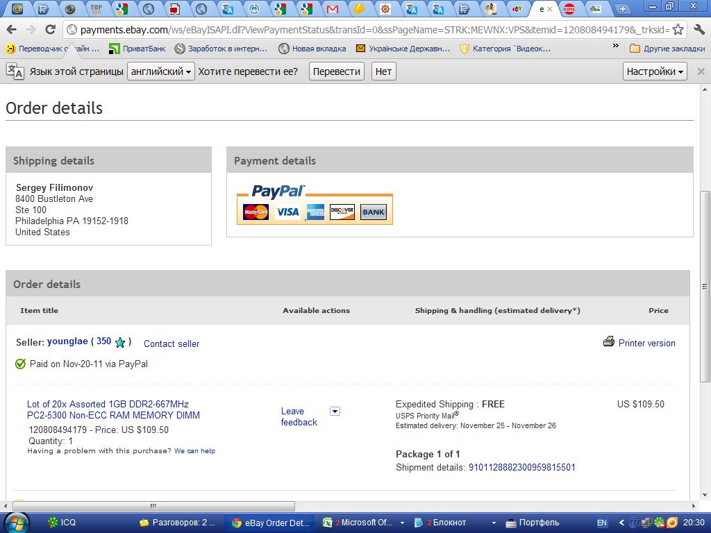Image resolution: width=711 pixels, height=533 pixels.
Task: Click the green paid checkmark icon
Action: (20, 364)
